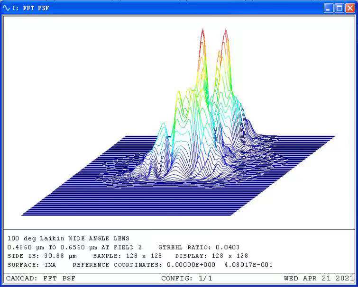Image resolution: width=358 pixels, height=287 pixels.
Task: Click the FFT PSF window wave icon
Action: [6, 8]
